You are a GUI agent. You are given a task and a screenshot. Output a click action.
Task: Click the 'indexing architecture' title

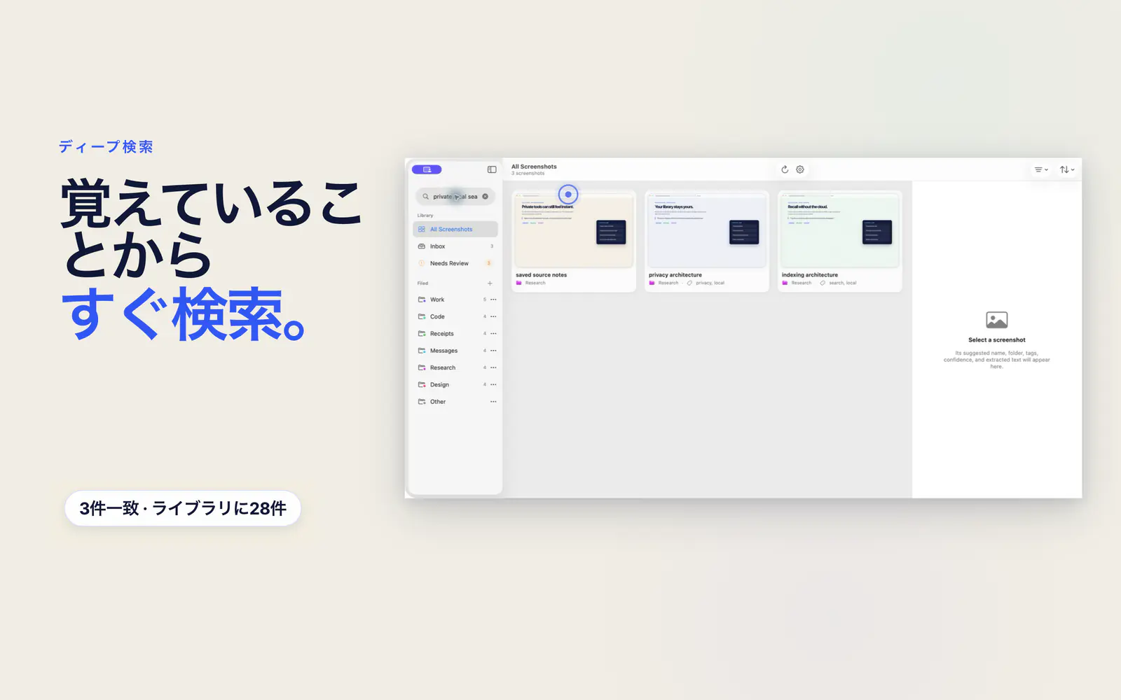tap(810, 275)
